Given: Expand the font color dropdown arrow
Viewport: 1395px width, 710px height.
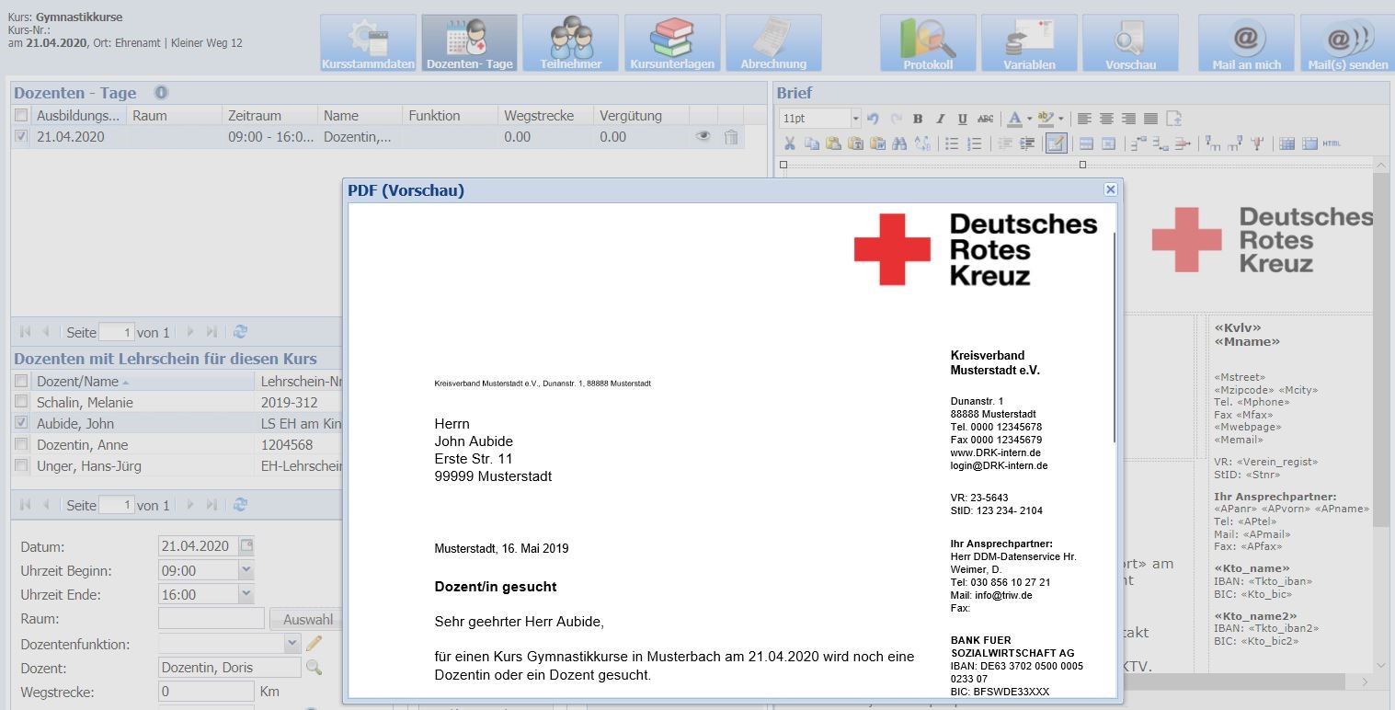Looking at the screenshot, I should 1029,119.
